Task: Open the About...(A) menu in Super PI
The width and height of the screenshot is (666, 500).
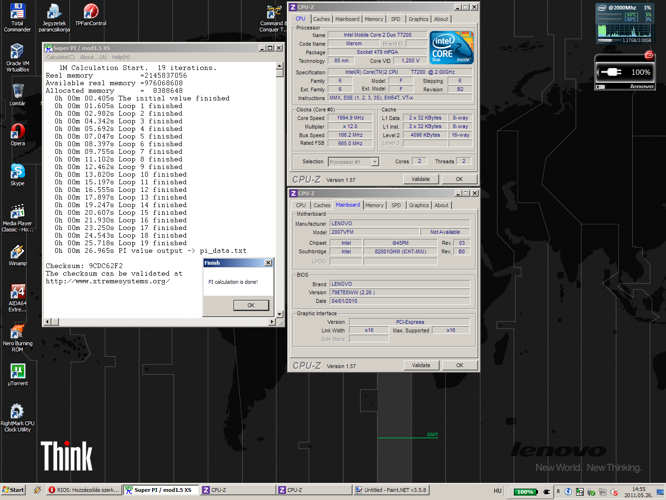Action: (93, 57)
